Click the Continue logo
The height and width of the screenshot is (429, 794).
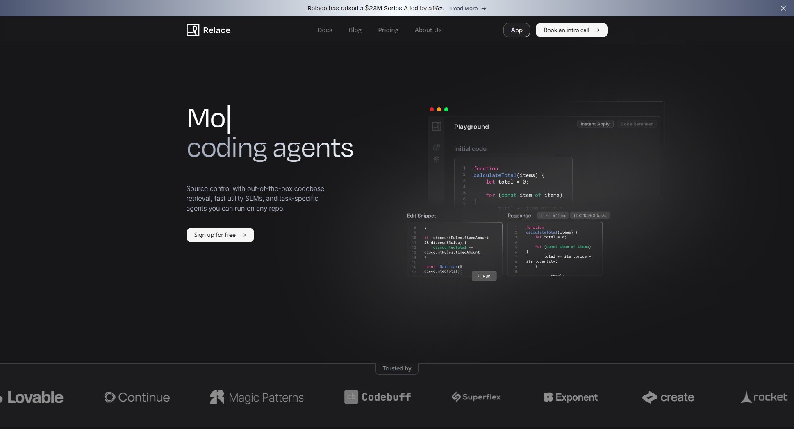[137, 397]
